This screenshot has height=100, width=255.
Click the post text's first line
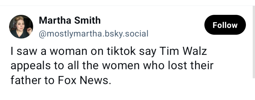(x=109, y=51)
